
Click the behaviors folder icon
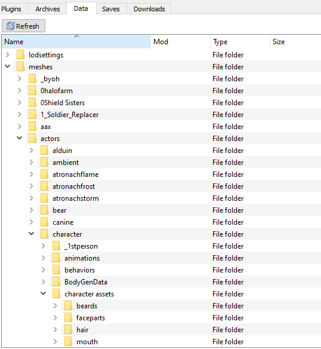coord(57,270)
